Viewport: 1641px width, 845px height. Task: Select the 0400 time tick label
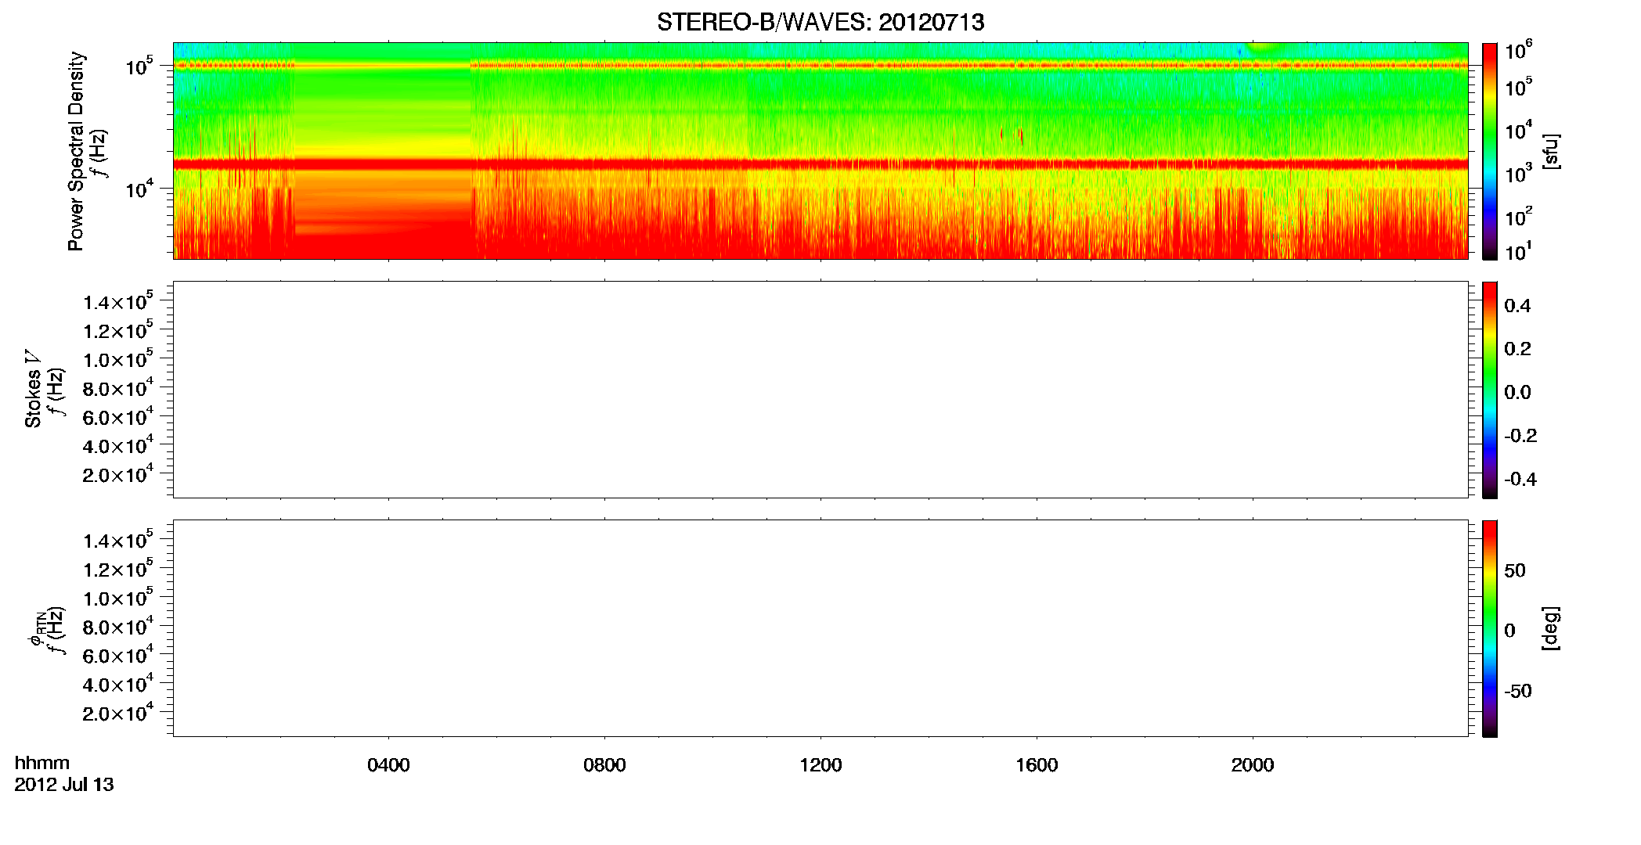point(388,765)
